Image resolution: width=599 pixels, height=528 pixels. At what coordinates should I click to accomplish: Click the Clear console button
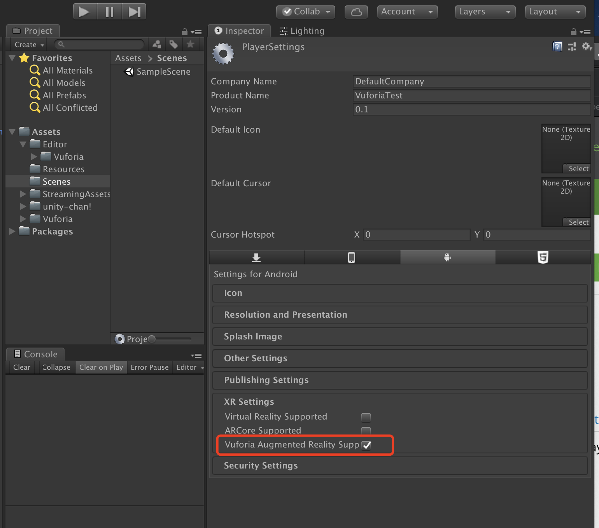[22, 367]
